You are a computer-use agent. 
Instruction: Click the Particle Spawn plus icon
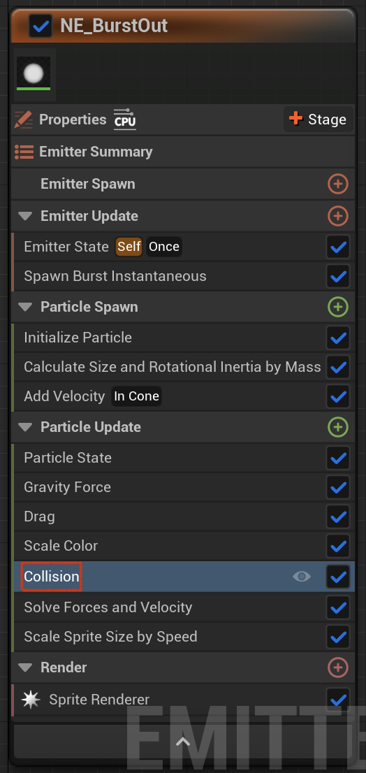point(338,307)
